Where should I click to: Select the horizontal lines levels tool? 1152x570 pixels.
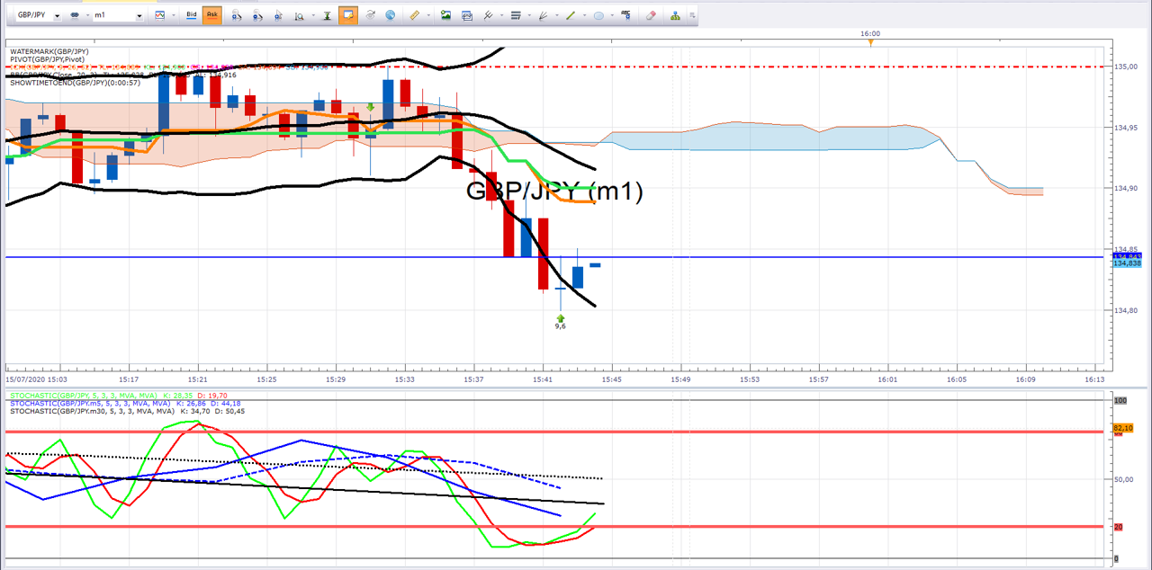click(516, 15)
